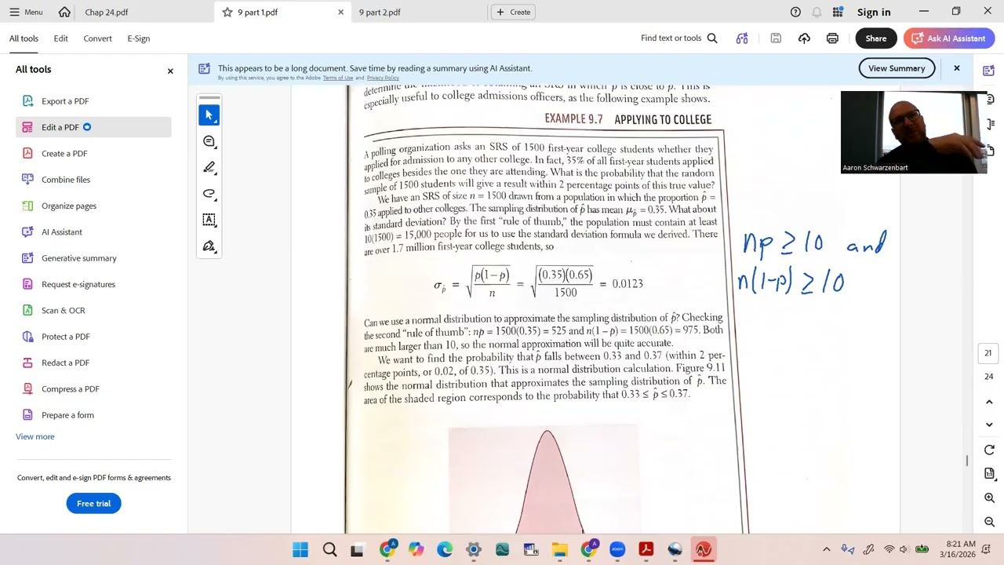View notifications bell
This screenshot has width=1004, height=565.
817,12
